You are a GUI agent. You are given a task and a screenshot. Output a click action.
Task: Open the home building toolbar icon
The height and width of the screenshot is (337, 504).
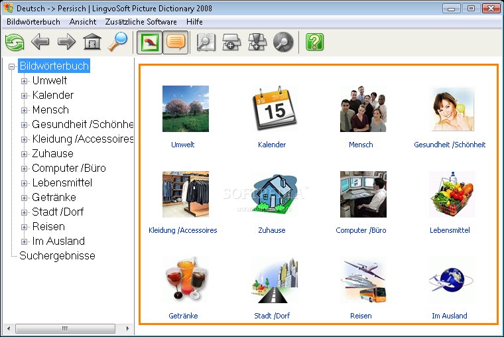(92, 42)
